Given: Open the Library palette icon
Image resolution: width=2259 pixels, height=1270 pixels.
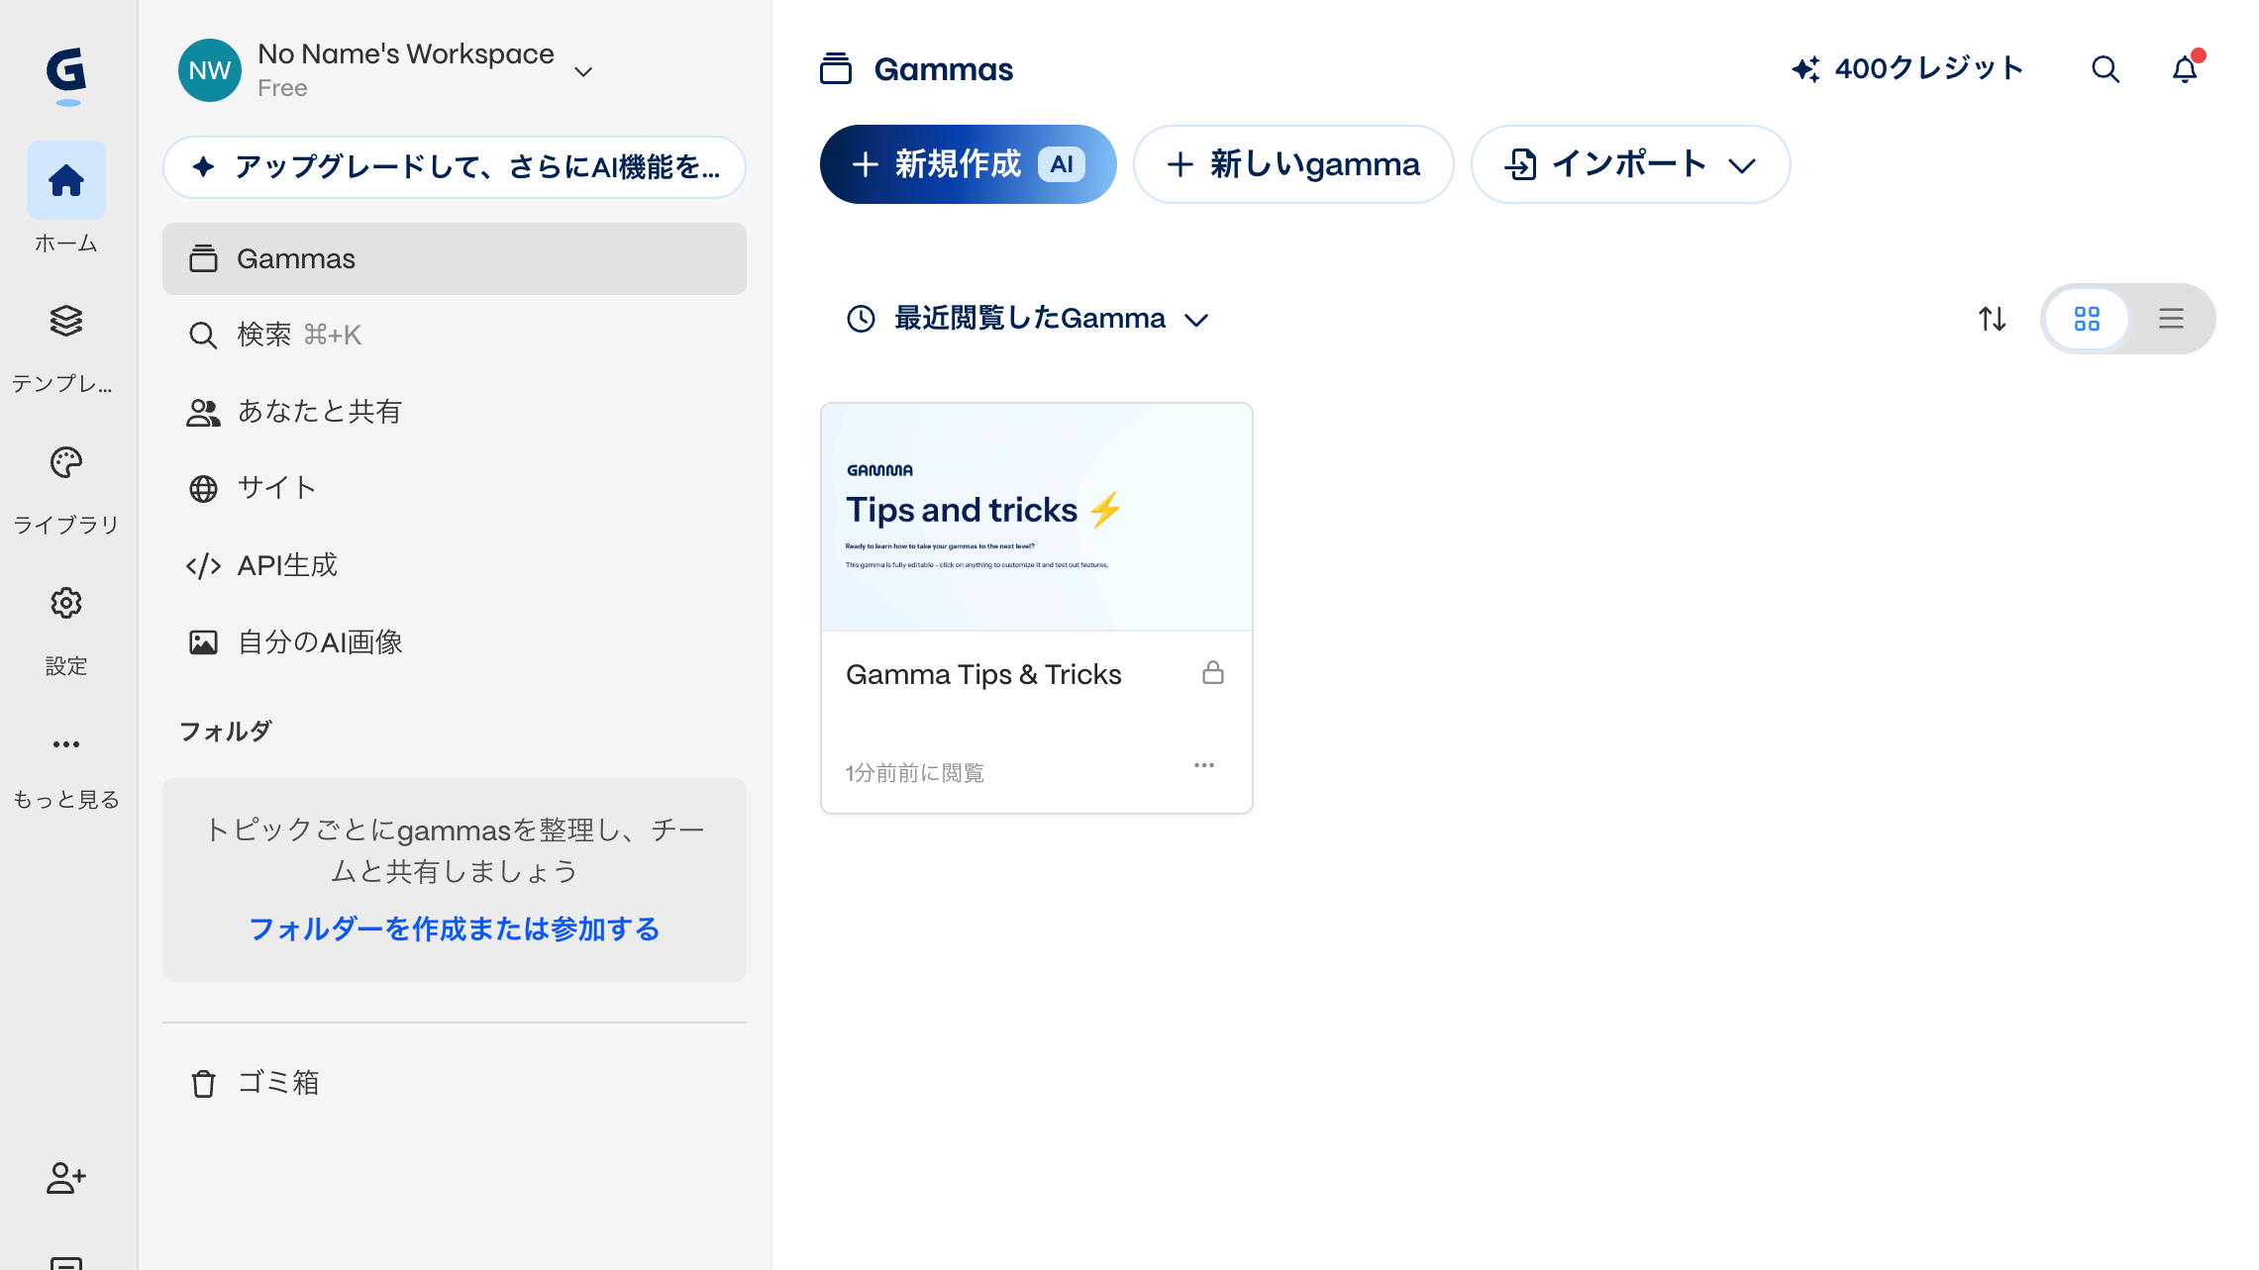Looking at the screenshot, I should click(x=66, y=462).
